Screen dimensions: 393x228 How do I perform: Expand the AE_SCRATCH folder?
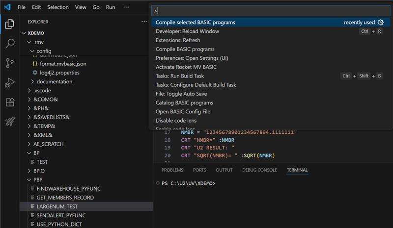tap(48, 144)
